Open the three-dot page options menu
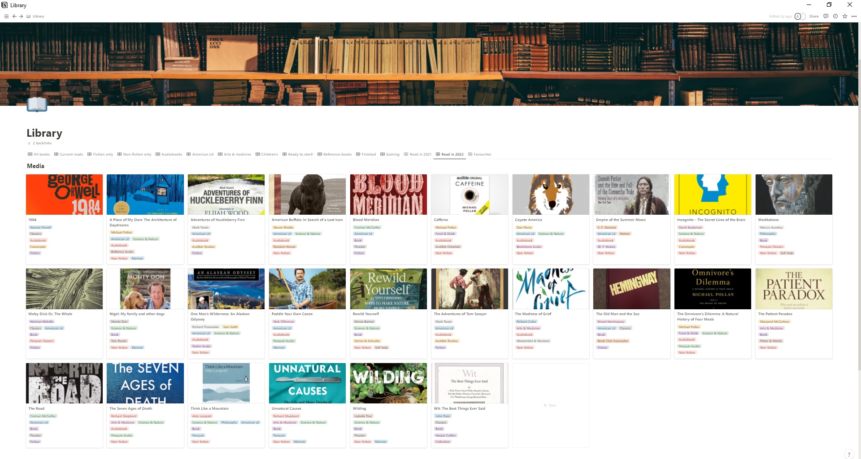Screen dimensions: 861x459 tap(854, 16)
